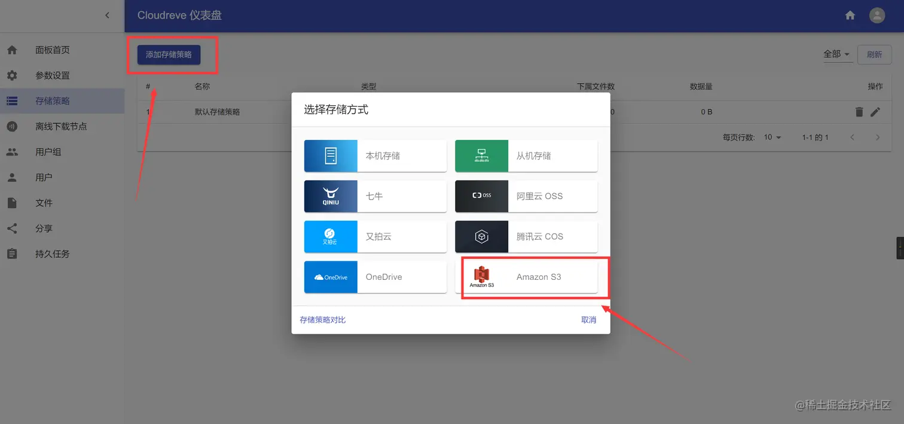Open 分享 in the sidebar
Screen dimensions: 904x424
(x=62, y=228)
